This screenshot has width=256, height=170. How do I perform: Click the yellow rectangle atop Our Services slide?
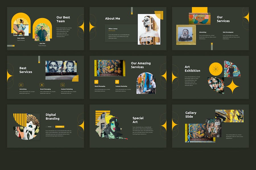[x=199, y=10]
